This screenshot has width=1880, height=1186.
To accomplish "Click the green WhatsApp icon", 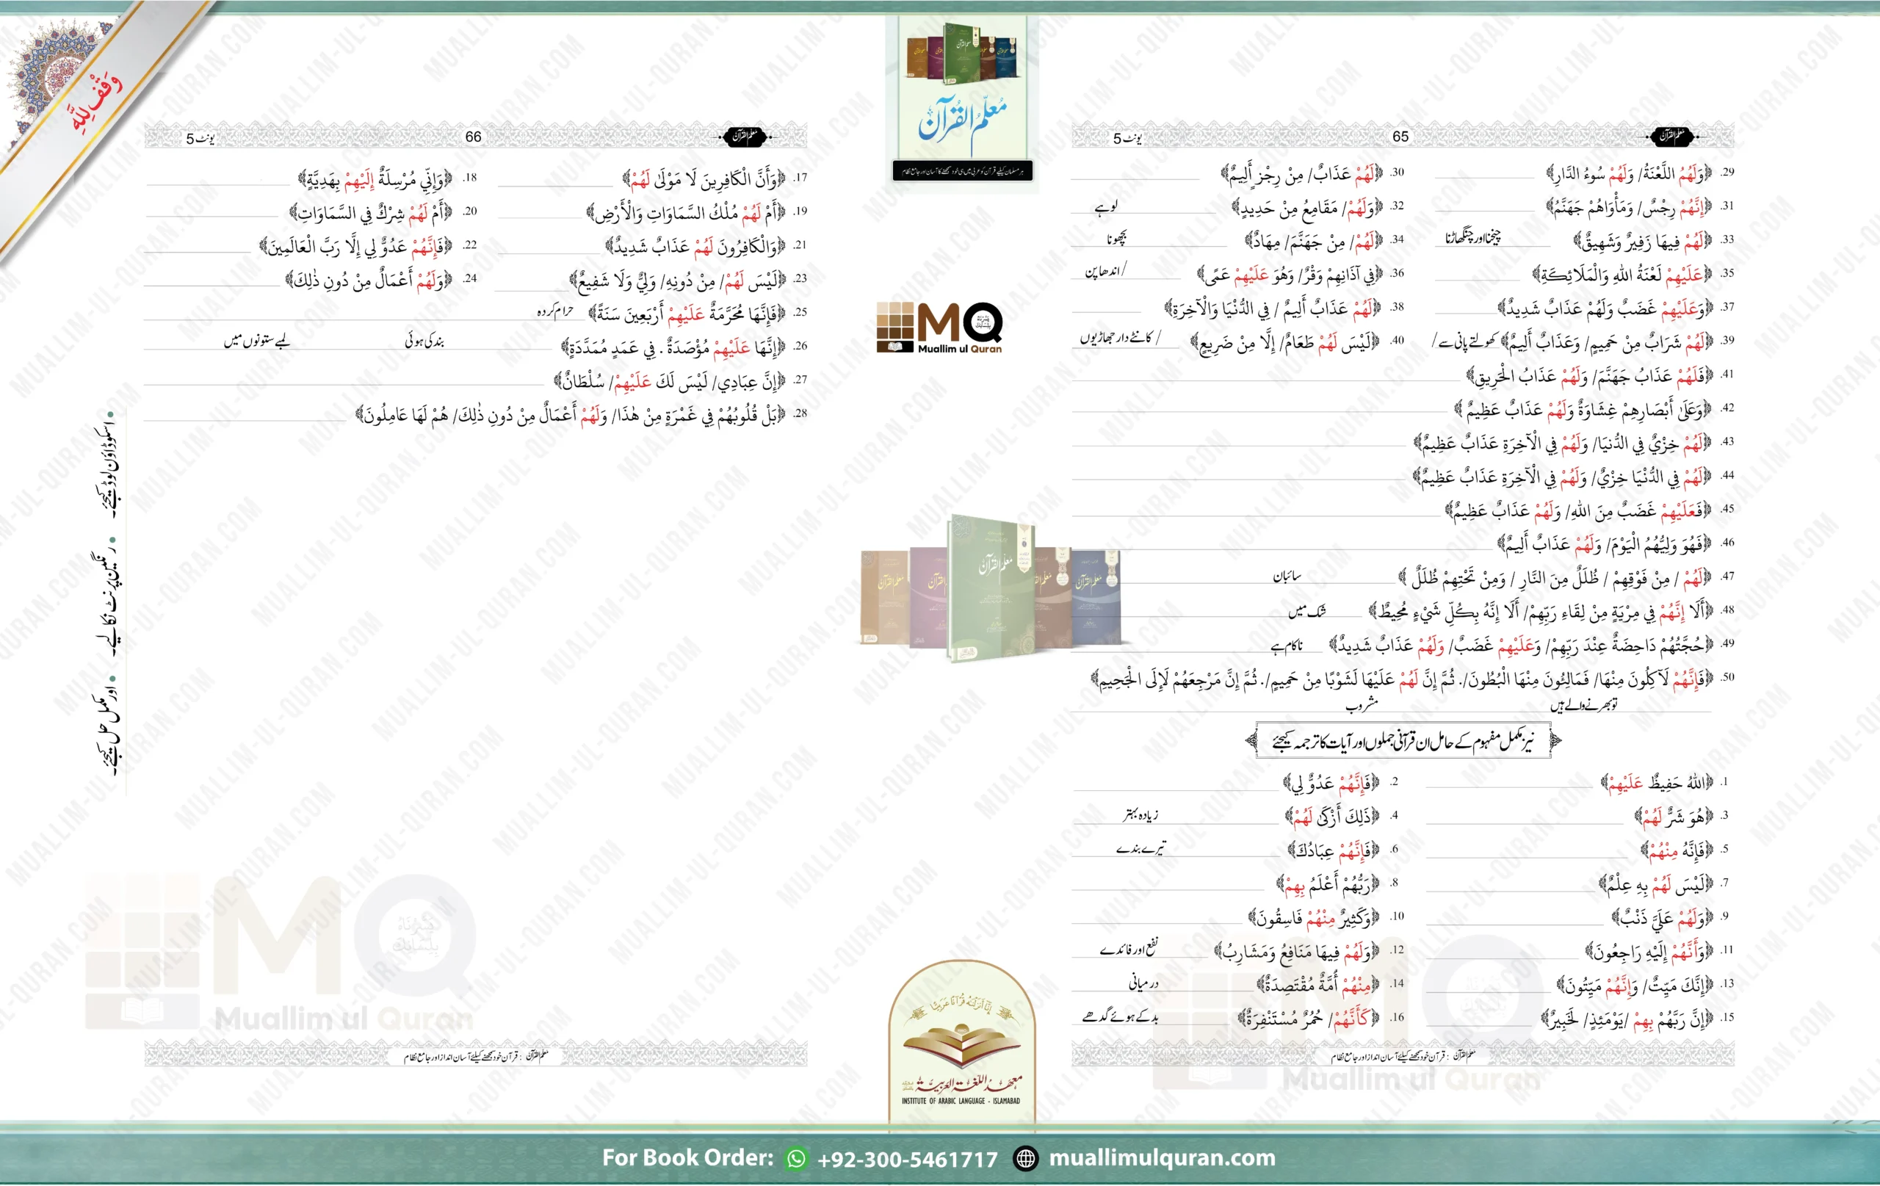I will click(x=795, y=1159).
